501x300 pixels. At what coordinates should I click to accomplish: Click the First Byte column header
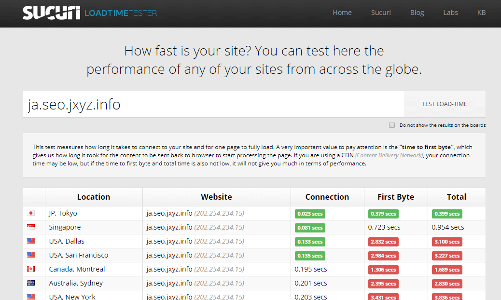click(395, 197)
